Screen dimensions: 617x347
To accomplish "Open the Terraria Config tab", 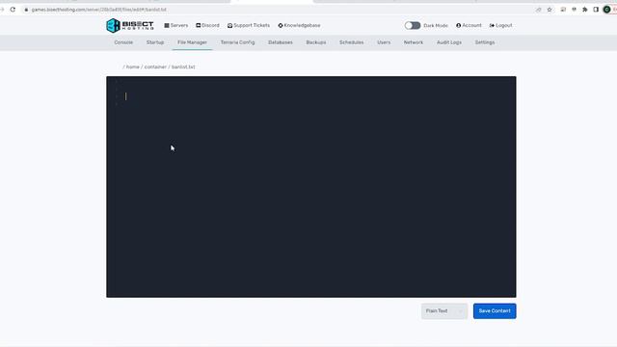I will (238, 42).
